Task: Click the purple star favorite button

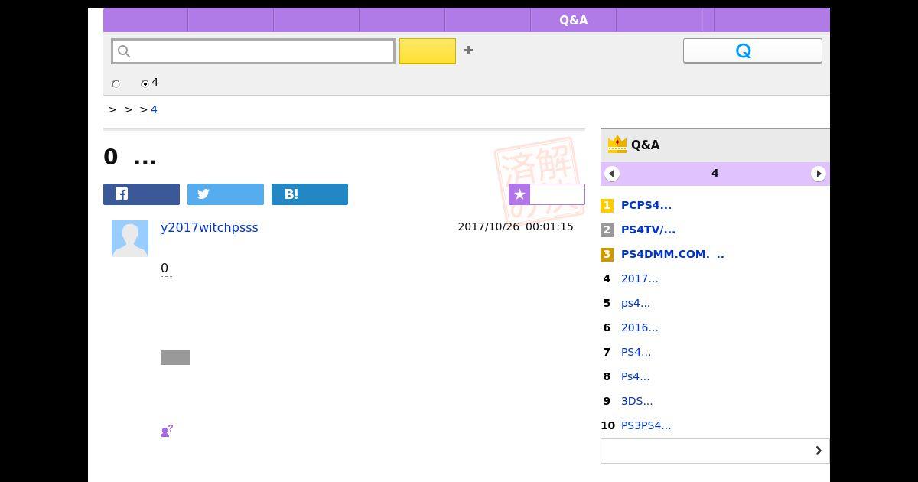Action: [x=547, y=194]
